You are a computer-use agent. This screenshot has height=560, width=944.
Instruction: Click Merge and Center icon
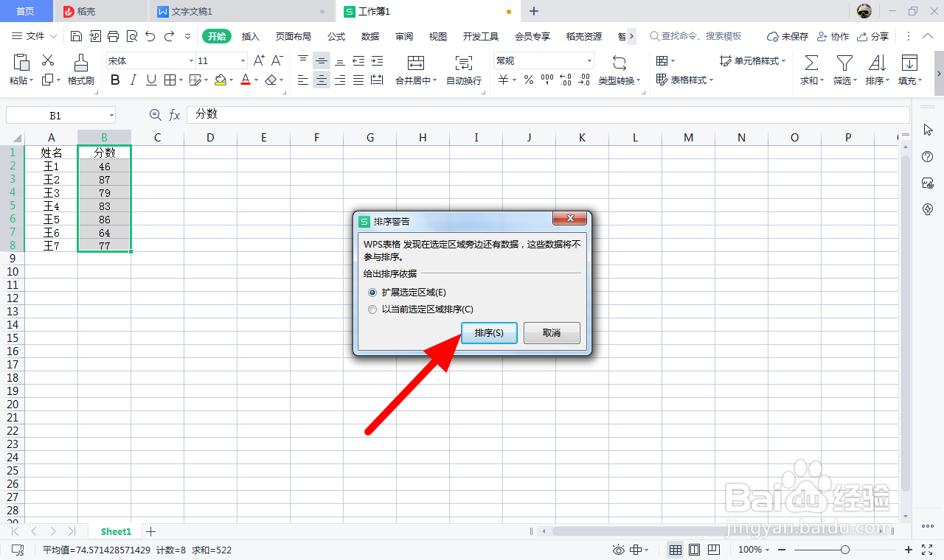coord(416,63)
